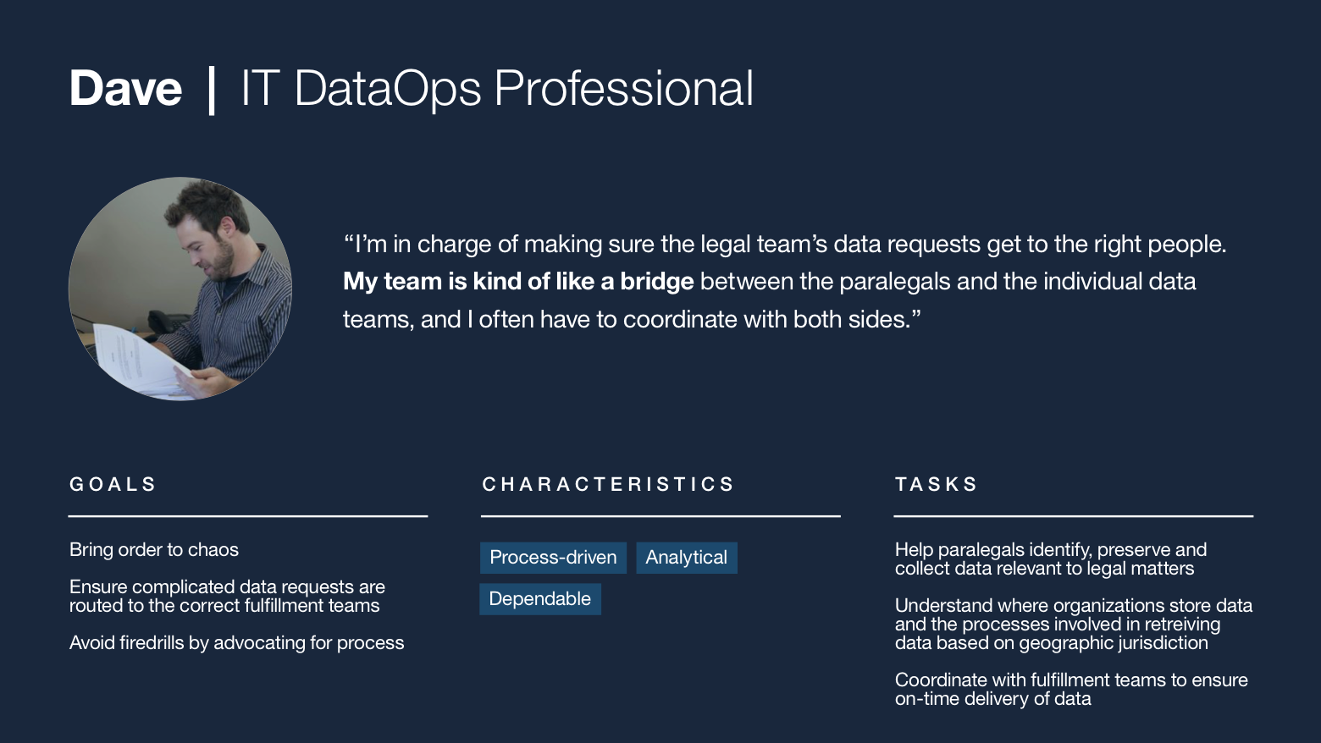Click the first line of Dave's quote
The image size is (1321, 743).
(x=785, y=245)
